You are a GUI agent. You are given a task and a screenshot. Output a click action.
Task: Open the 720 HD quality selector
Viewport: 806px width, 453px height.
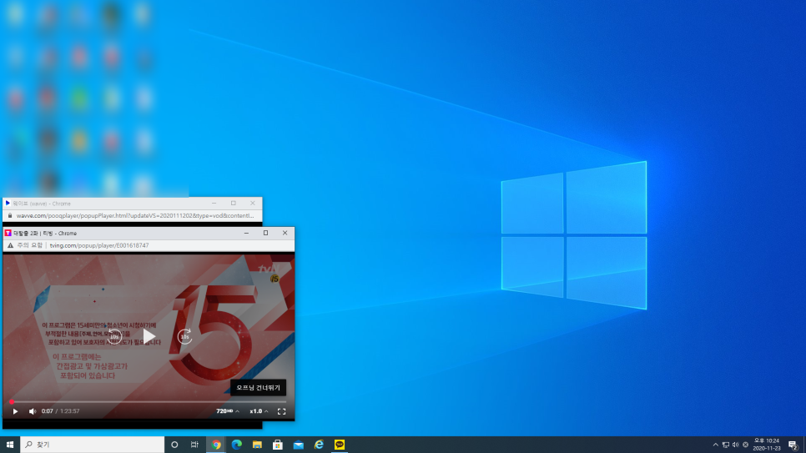pyautogui.click(x=227, y=411)
